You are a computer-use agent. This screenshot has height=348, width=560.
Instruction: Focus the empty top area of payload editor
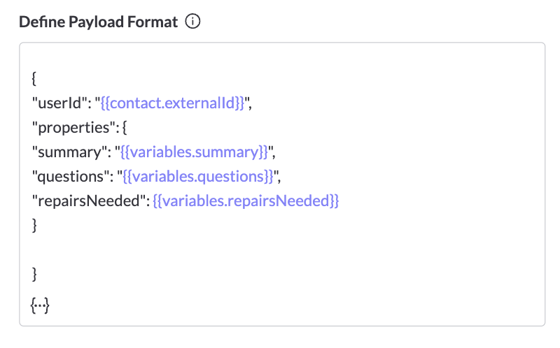[282, 57]
